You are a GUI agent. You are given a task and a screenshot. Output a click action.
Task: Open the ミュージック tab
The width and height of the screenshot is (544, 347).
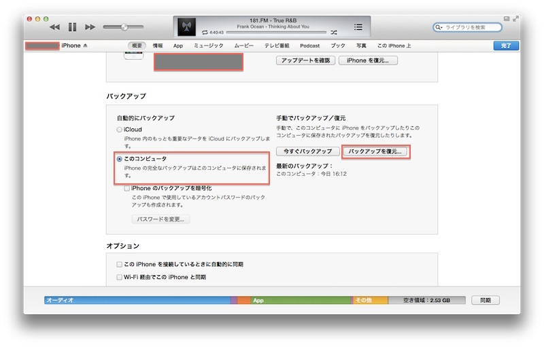pyautogui.click(x=208, y=45)
